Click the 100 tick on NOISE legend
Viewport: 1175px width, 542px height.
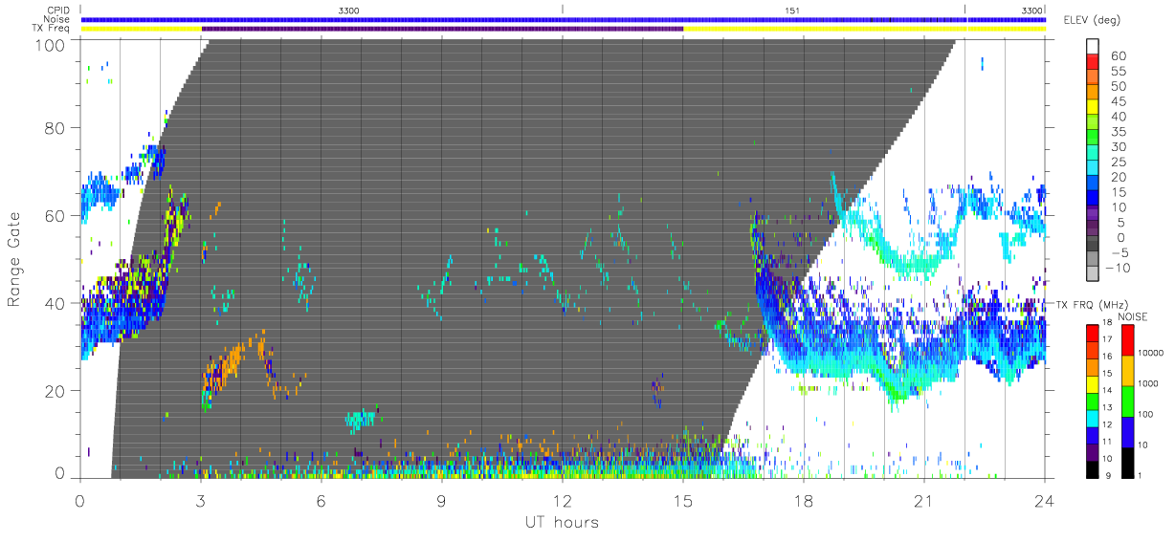coord(1145,414)
